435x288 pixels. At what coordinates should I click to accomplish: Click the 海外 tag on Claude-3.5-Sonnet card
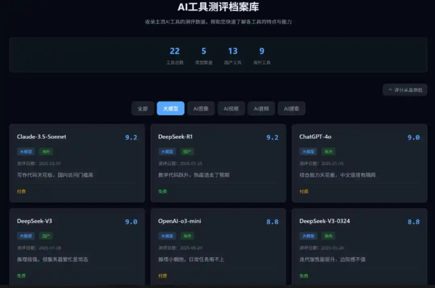coord(46,152)
